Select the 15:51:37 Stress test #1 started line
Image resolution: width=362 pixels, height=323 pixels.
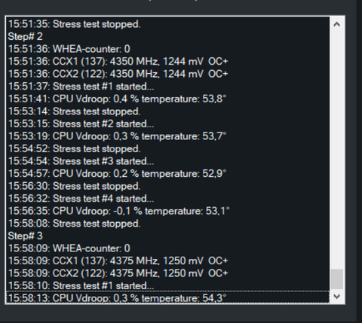tap(167, 87)
